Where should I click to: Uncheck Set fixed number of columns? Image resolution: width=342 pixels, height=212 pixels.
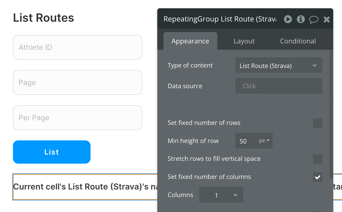[317, 177]
